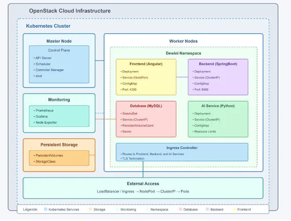Click the 'Grafana' bullet item
This screenshot has width=291, height=221.
41,116
